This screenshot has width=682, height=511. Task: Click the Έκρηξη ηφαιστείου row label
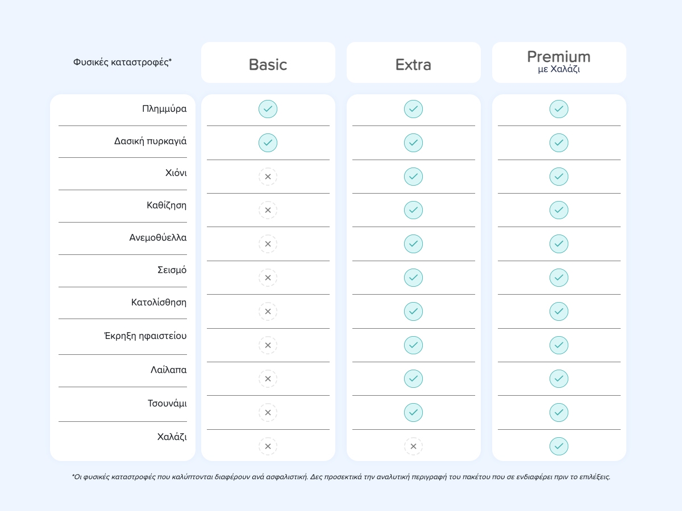coord(145,336)
